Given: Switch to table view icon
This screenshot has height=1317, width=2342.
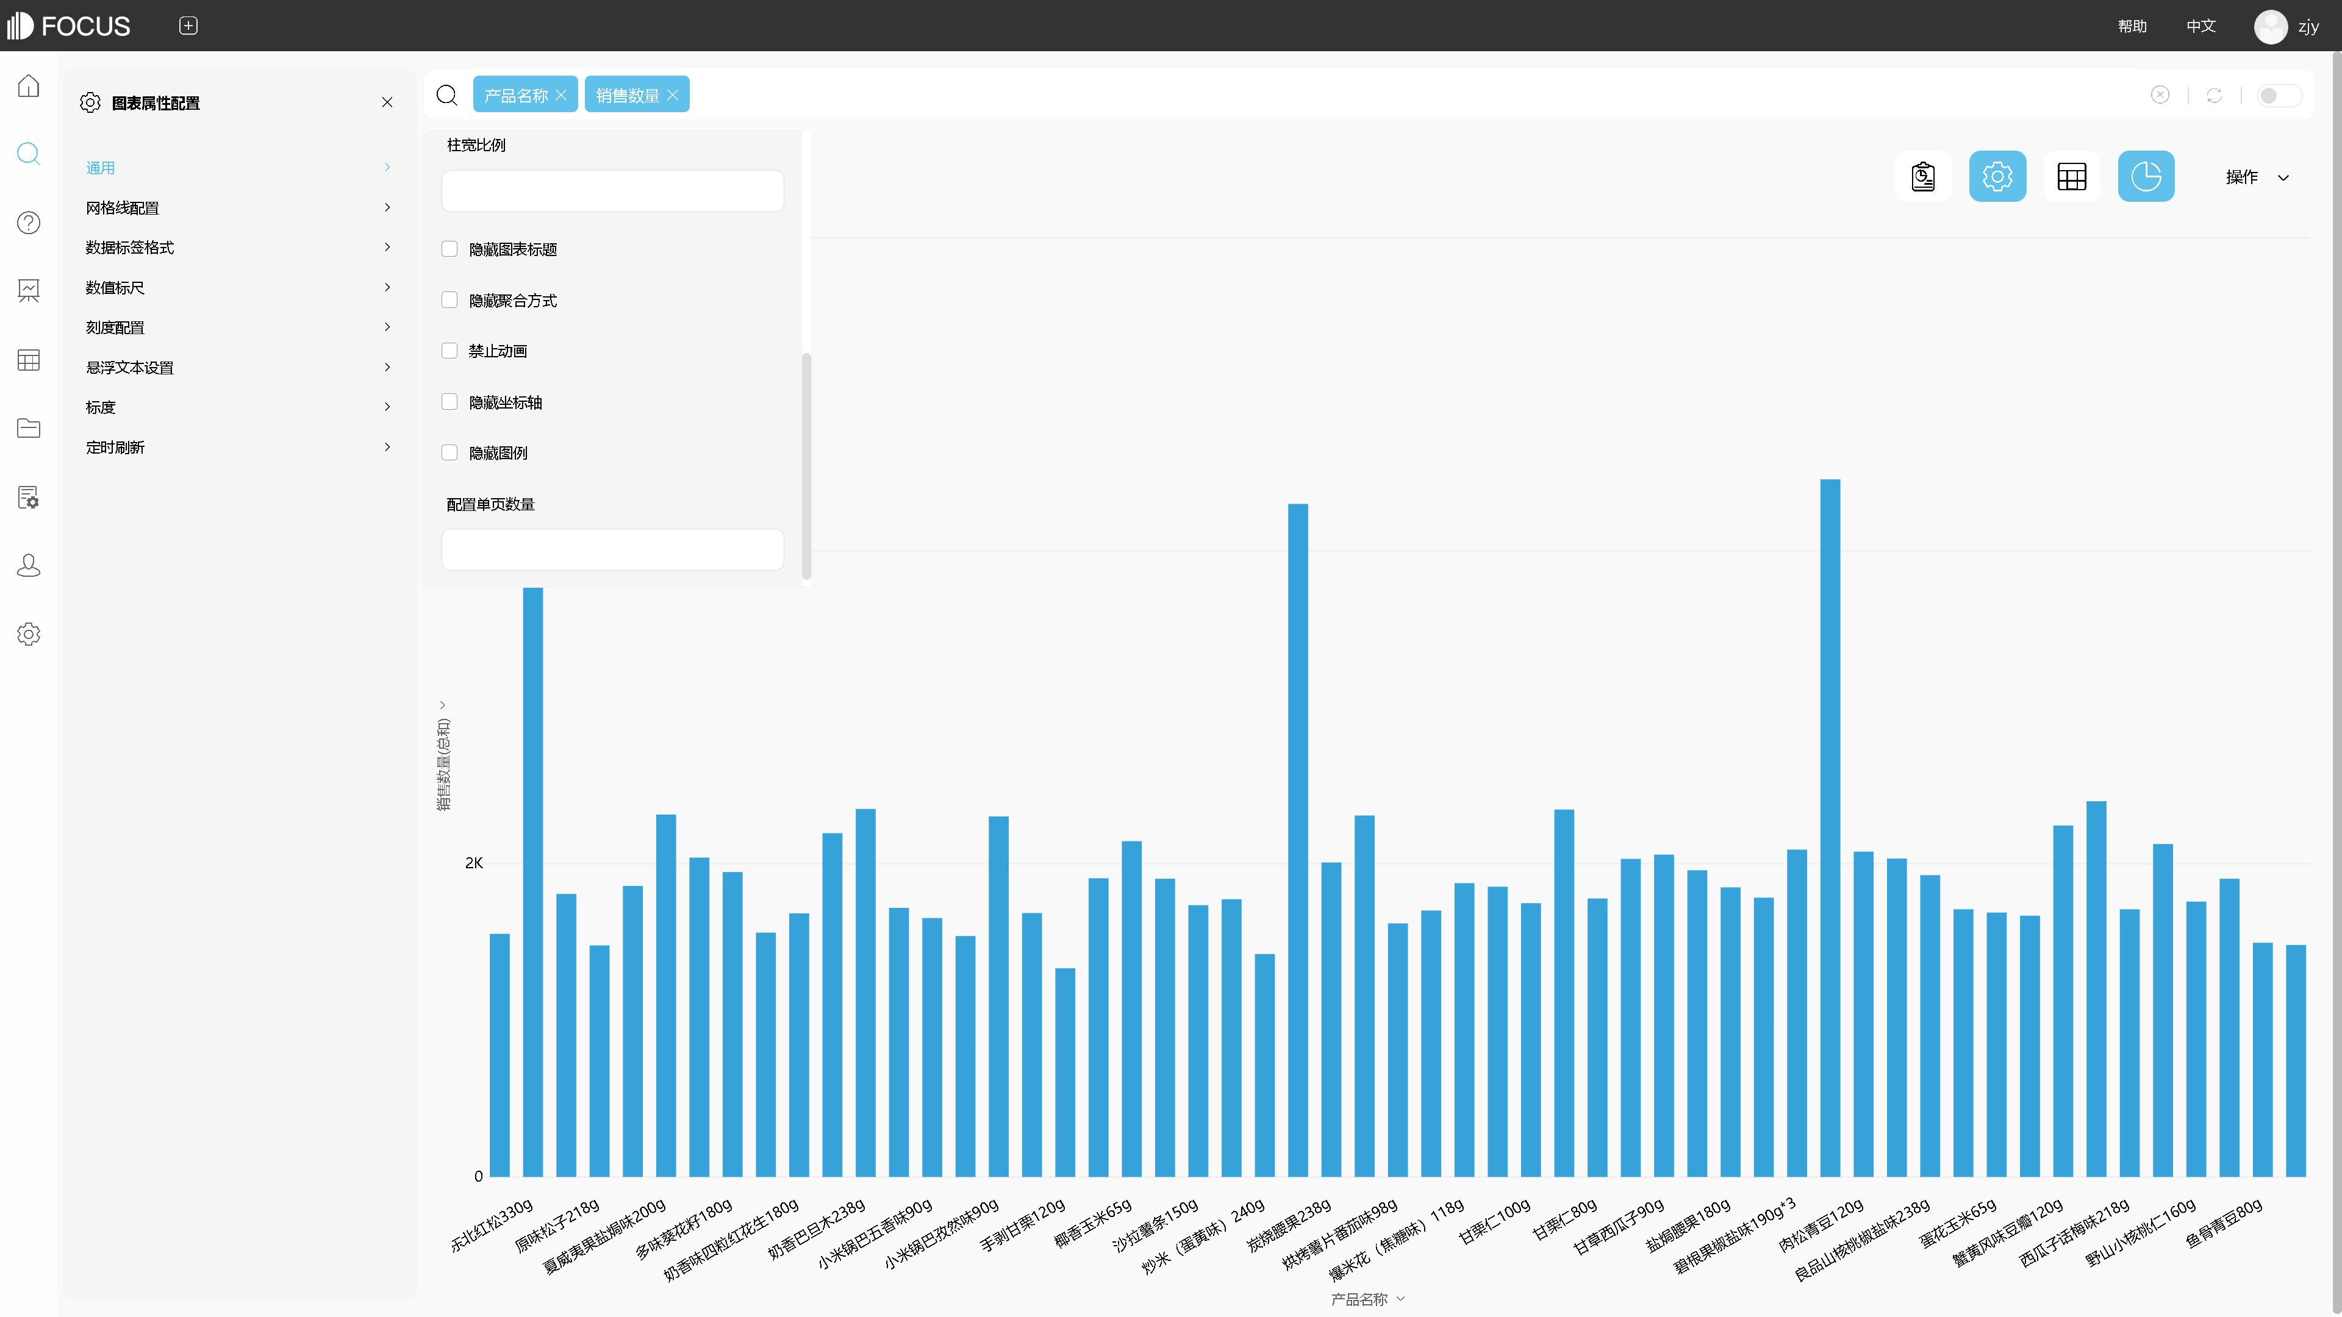Looking at the screenshot, I should coord(2071,176).
